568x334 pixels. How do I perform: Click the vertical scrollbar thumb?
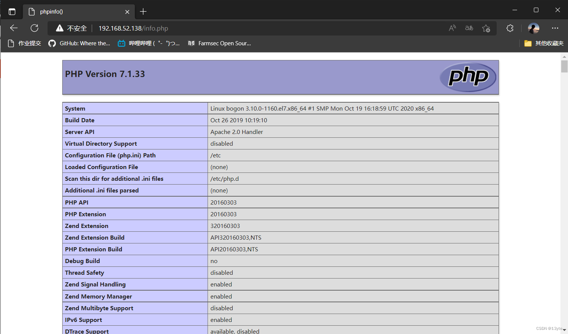564,66
